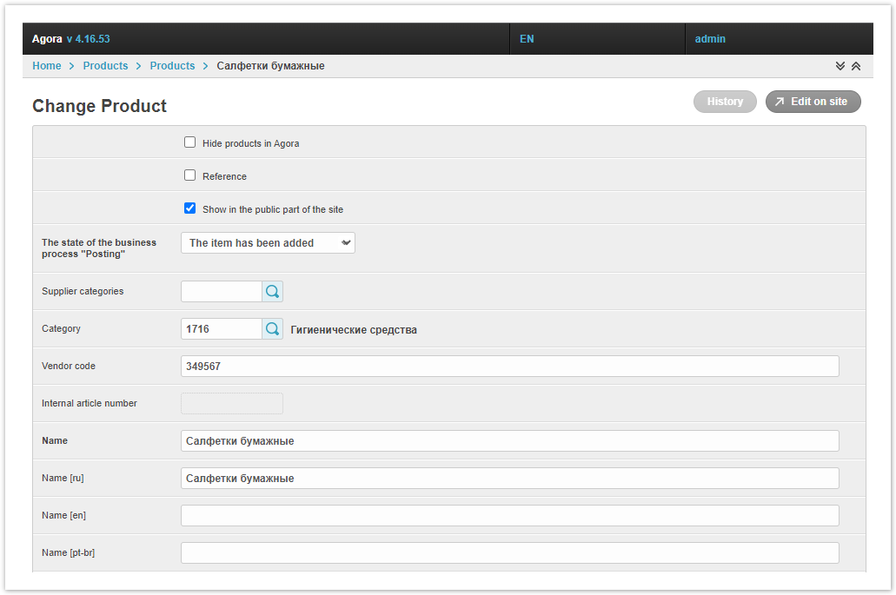Click the Supplier categories search magnifier icon
This screenshot has width=896, height=595.
(x=272, y=292)
